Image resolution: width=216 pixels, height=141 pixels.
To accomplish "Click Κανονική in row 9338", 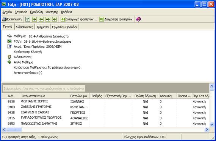I will tap(199, 101).
